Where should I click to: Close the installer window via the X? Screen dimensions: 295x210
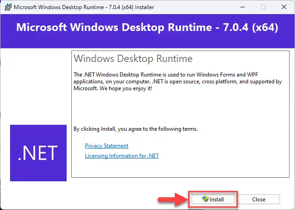284,7
